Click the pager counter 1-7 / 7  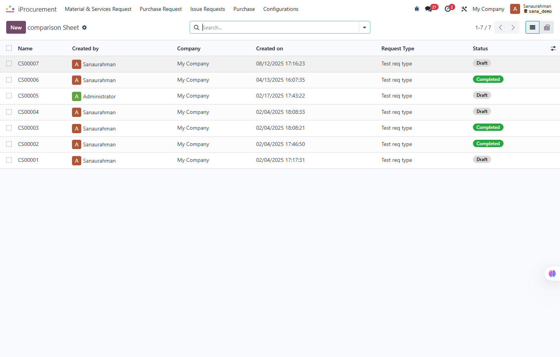[x=483, y=27]
